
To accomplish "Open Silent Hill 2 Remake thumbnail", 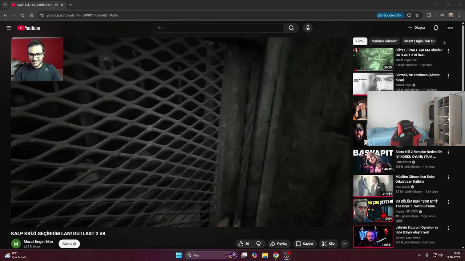I will [x=373, y=161].
